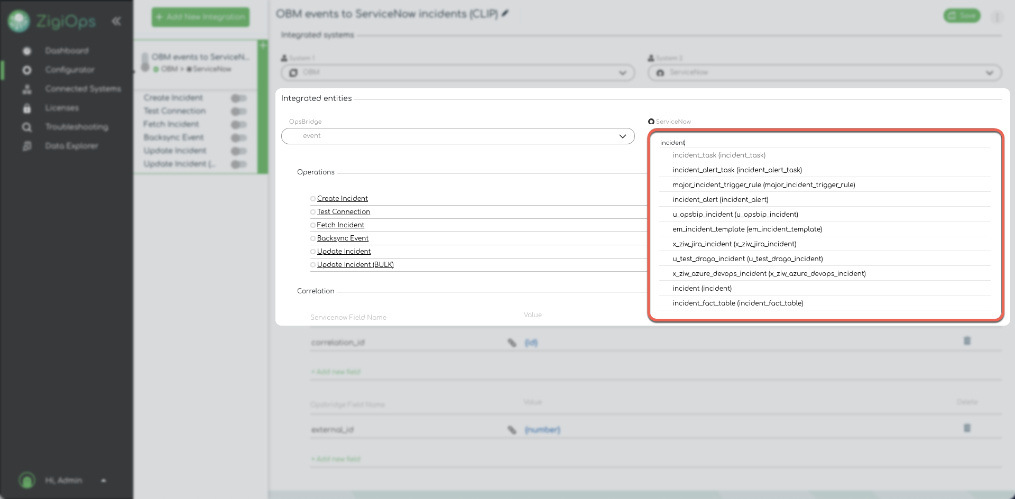Open Troubleshooting in the sidebar

(77, 127)
